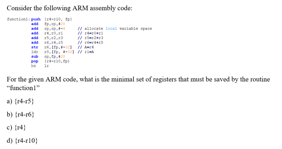Click the ldr instruction keyword
Screen dimensions: 282x149
click(x=35, y=52)
